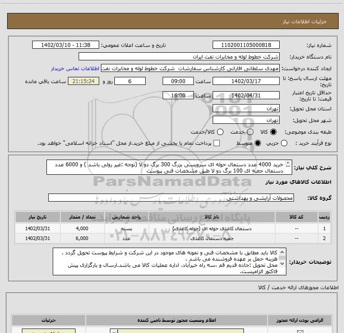344x333 pixels.
Task: Click the announcement date field 1402/03/10 - 11:38
Action: tap(66, 45)
